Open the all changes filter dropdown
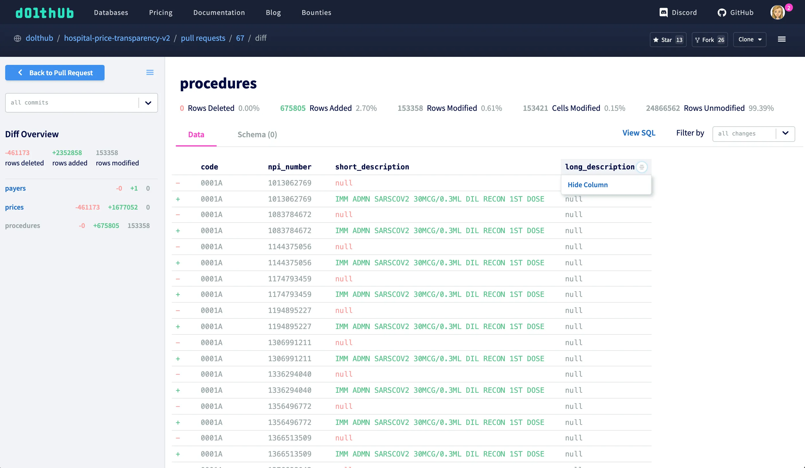 (785, 134)
